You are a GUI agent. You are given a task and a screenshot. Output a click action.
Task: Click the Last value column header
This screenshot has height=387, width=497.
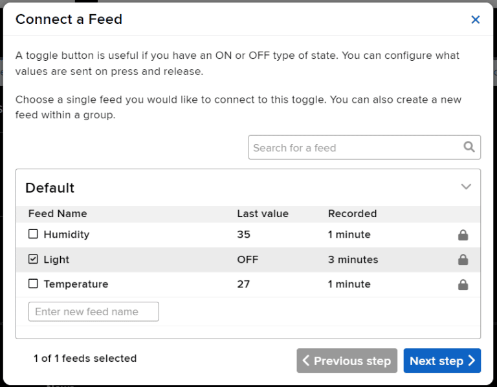point(263,214)
